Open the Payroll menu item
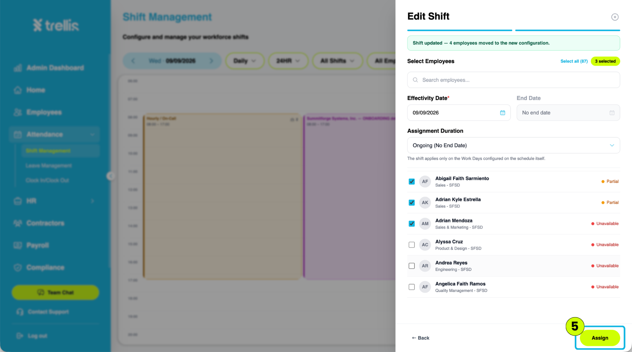Screen dimensions: 632x352 38,245
